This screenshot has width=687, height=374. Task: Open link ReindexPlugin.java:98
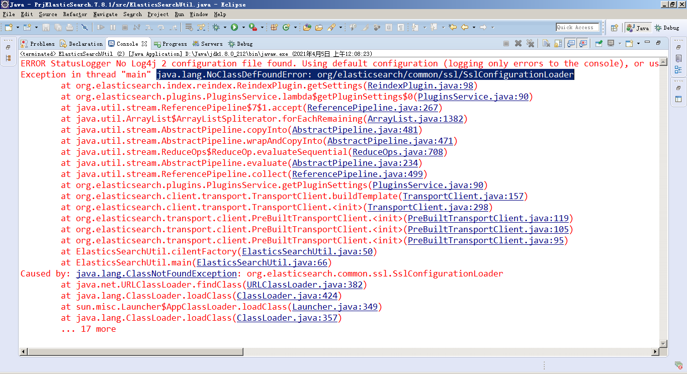point(420,85)
